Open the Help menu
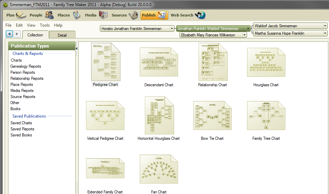This screenshot has height=194, width=329. [58, 25]
